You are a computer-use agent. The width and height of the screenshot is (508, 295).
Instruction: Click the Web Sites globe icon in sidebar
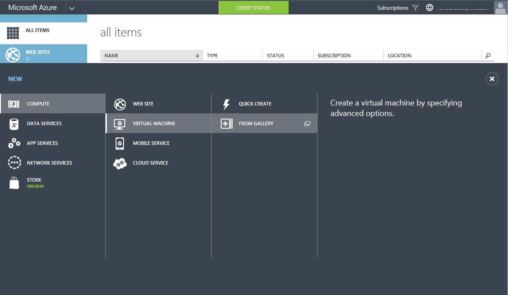(13, 55)
